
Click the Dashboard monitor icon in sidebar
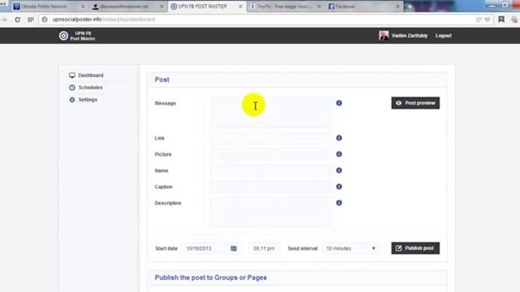(72, 75)
